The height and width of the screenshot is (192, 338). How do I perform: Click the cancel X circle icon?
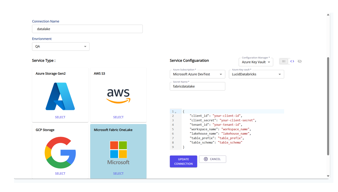coord(206,159)
